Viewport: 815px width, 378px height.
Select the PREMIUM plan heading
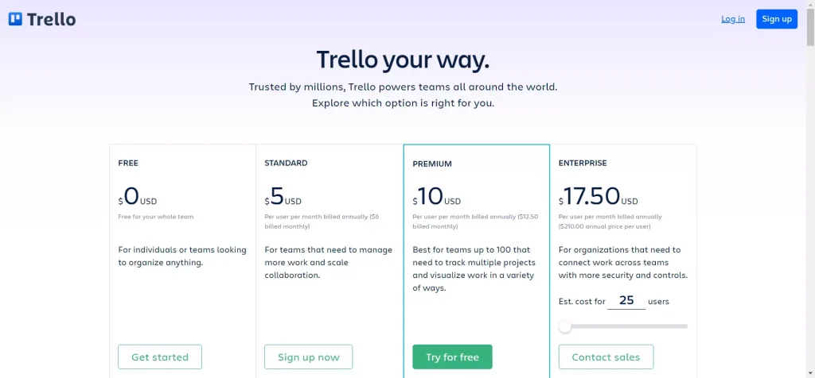tap(432, 164)
